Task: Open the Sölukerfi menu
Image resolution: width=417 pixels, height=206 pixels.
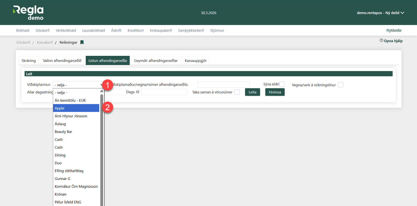Action: pos(43,31)
